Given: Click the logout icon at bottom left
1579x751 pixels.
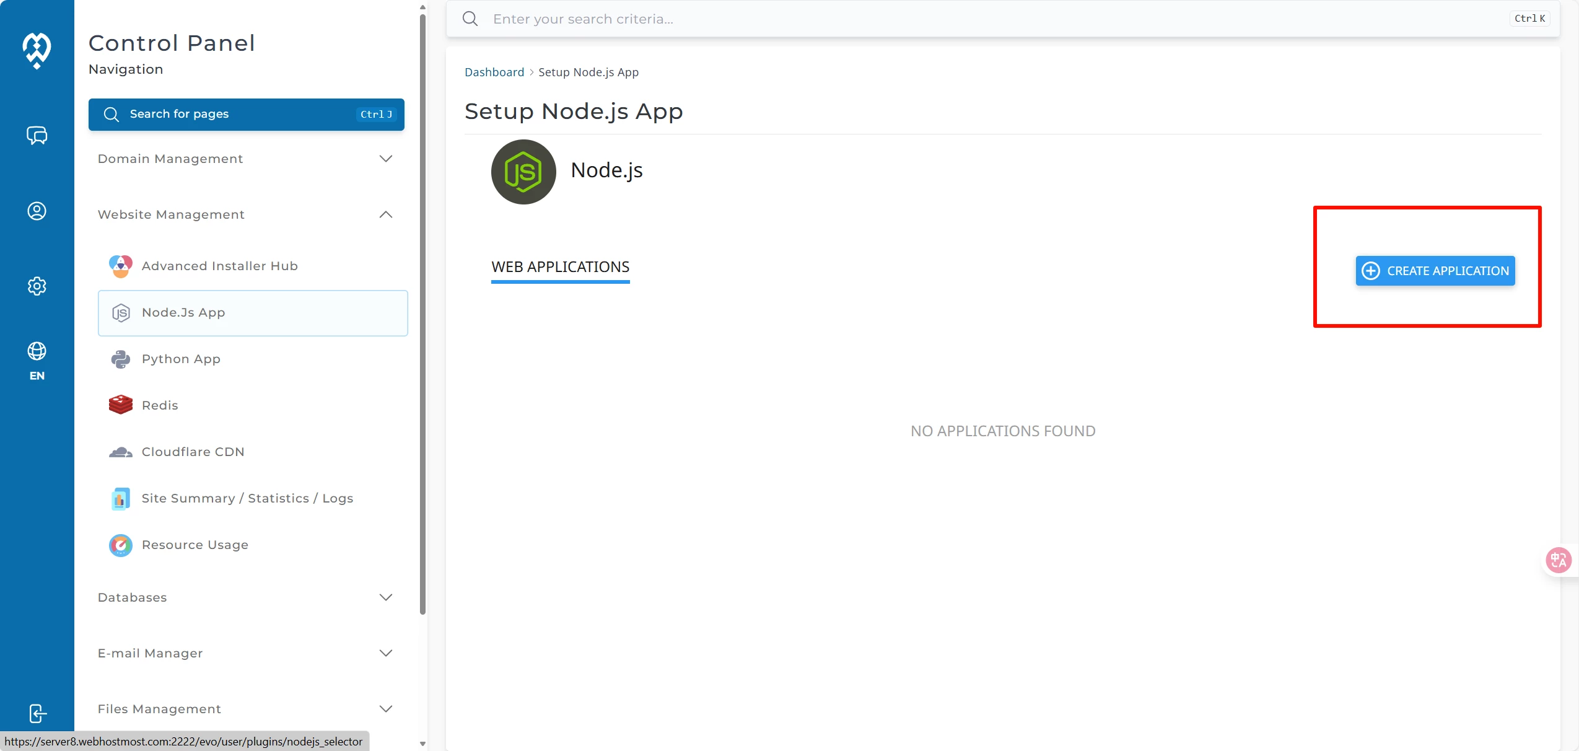Looking at the screenshot, I should click(x=37, y=713).
